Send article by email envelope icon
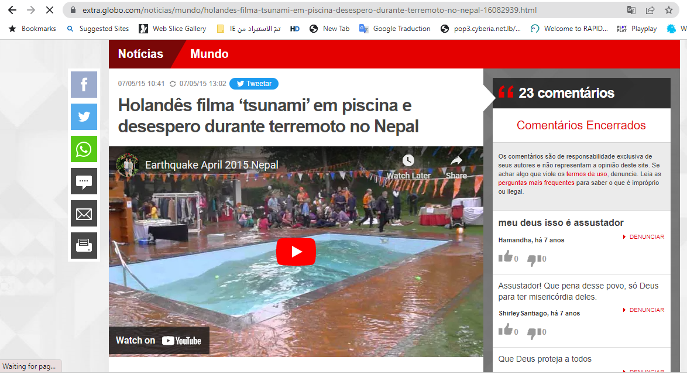This screenshot has width=687, height=374. pyautogui.click(x=84, y=214)
